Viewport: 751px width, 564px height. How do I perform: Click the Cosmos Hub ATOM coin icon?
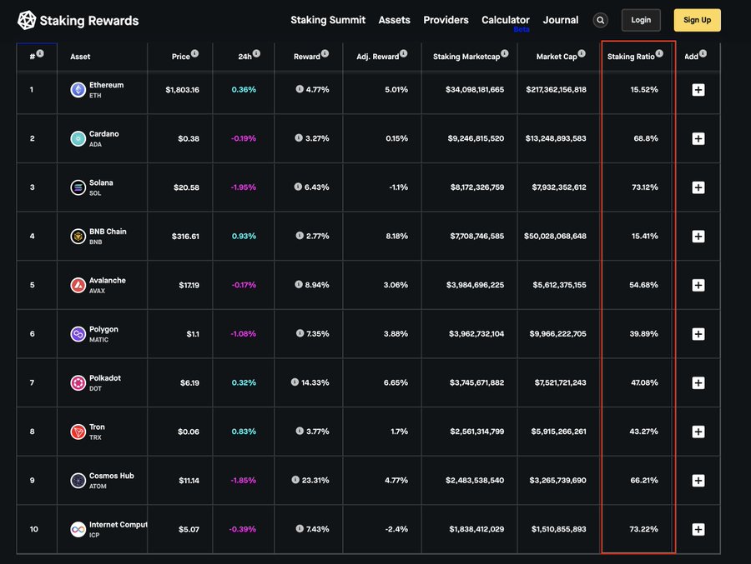click(78, 481)
